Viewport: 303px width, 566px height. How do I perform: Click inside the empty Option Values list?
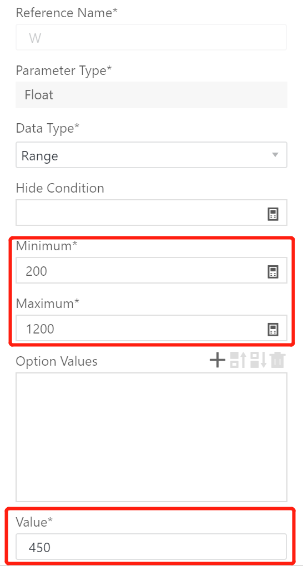tap(151, 437)
